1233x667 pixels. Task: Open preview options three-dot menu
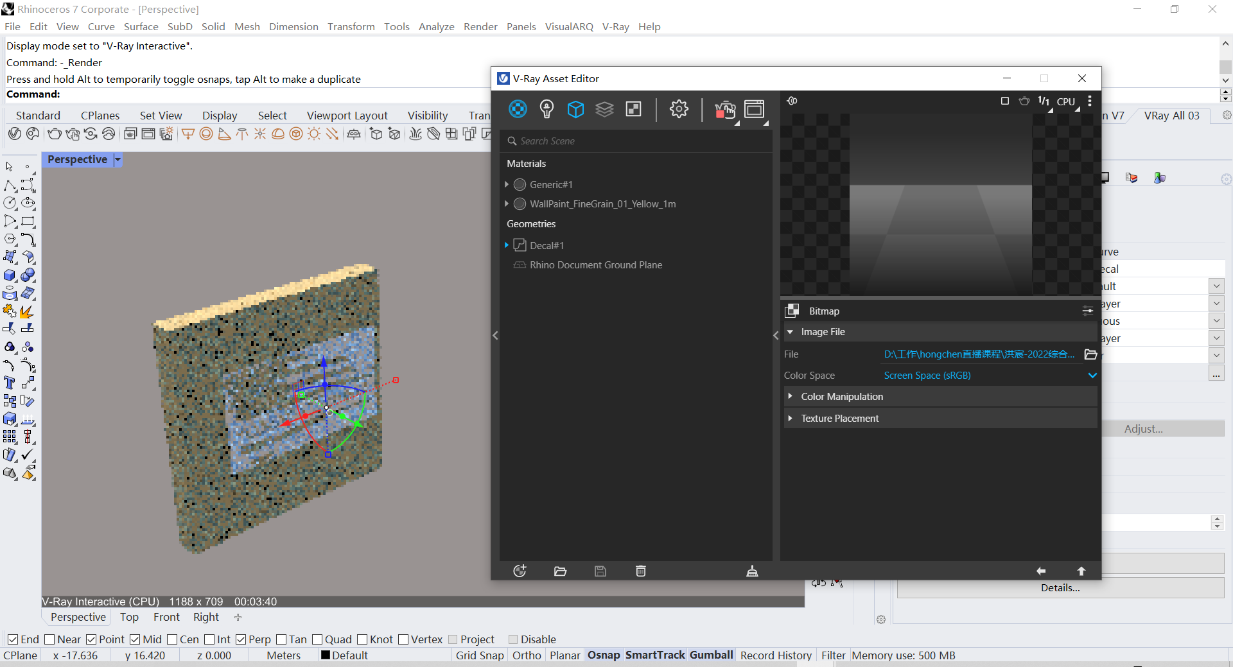coord(1090,101)
